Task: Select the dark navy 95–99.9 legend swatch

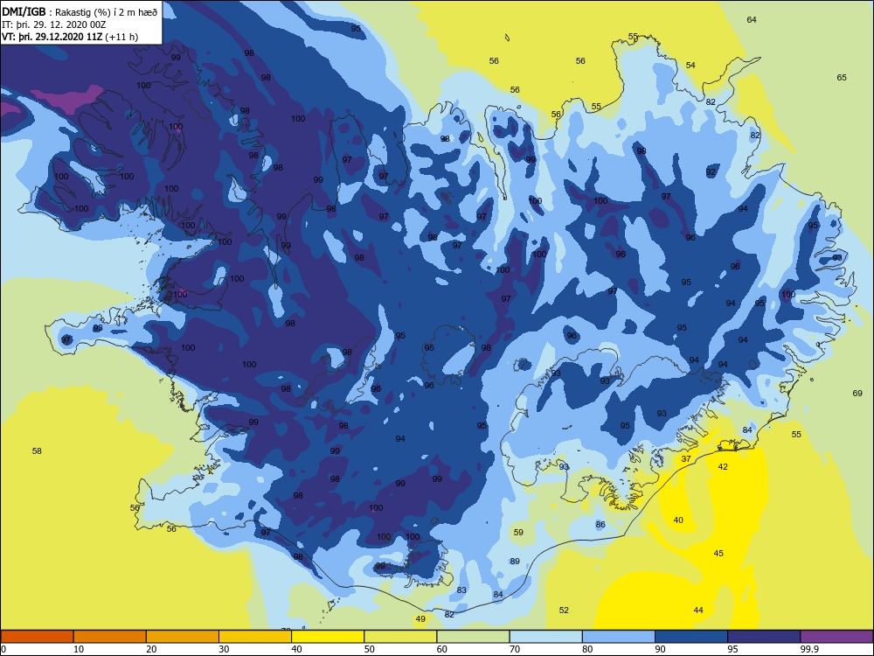Action: coord(764,637)
